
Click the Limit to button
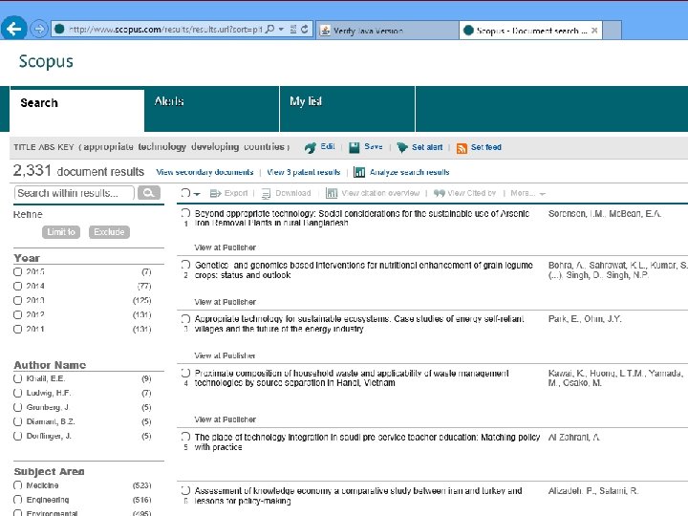(61, 231)
